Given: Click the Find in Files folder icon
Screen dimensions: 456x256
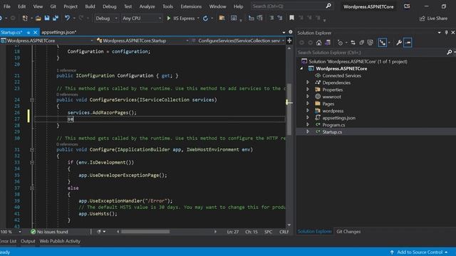Looking at the screenshot, I should click(222, 18).
